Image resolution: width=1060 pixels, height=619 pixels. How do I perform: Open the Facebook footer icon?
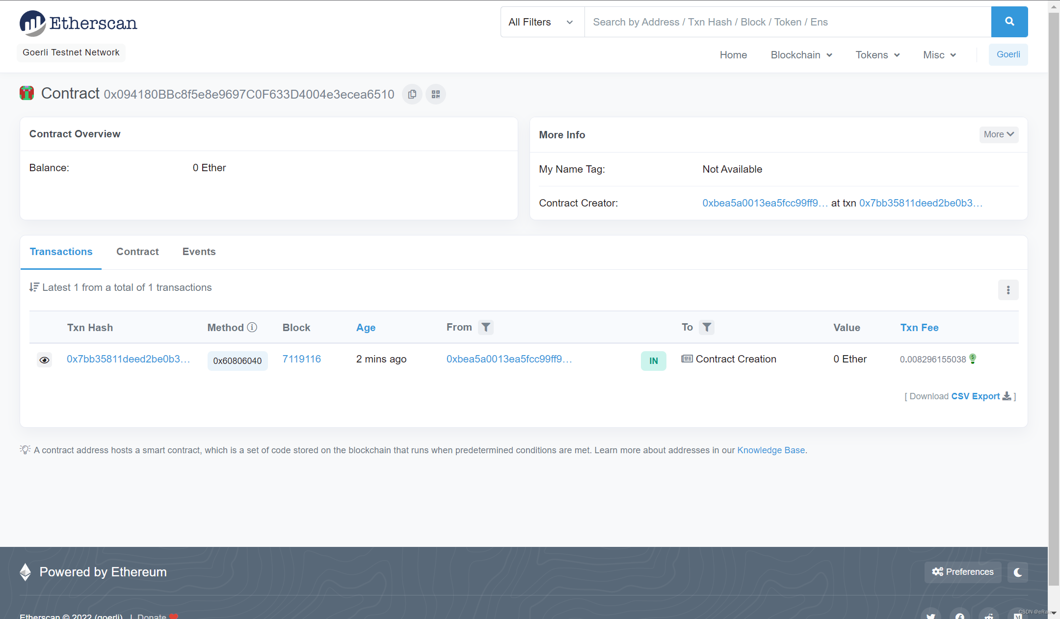coord(960,615)
